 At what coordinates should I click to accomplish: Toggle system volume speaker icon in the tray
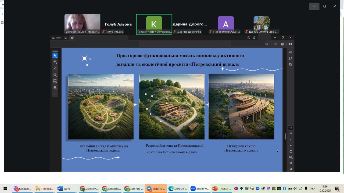pyautogui.click(x=295, y=189)
